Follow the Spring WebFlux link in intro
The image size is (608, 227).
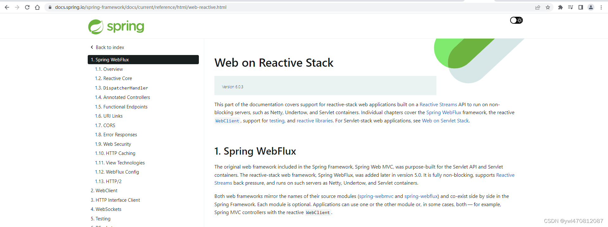coord(444,113)
